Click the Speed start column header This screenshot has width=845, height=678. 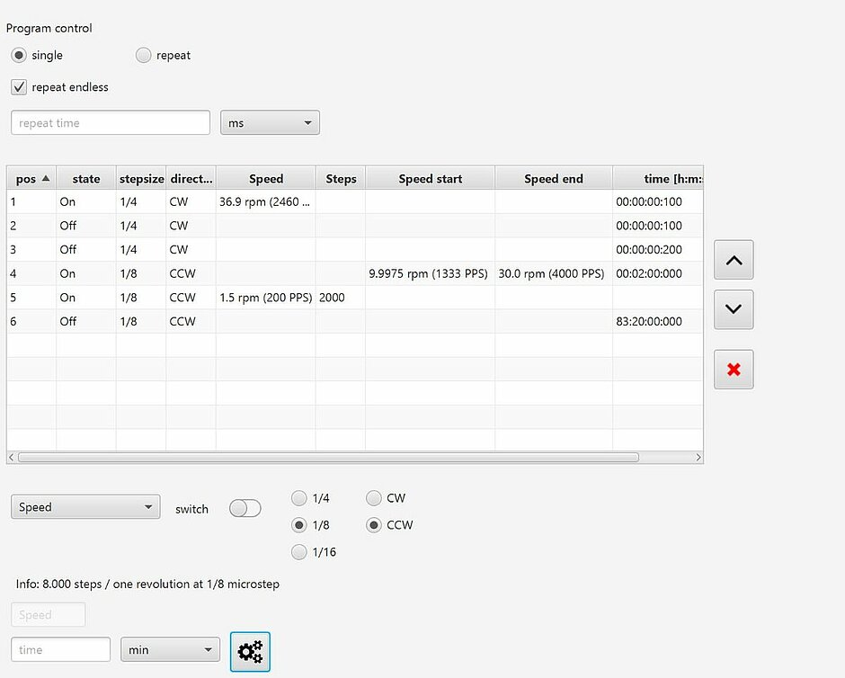click(x=430, y=179)
